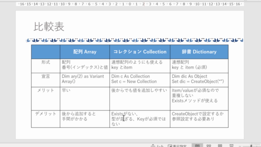Image resolution: width=261 pixels, height=147 pixels.
Task: Click the slide title 比較表
Action: pyautogui.click(x=49, y=27)
